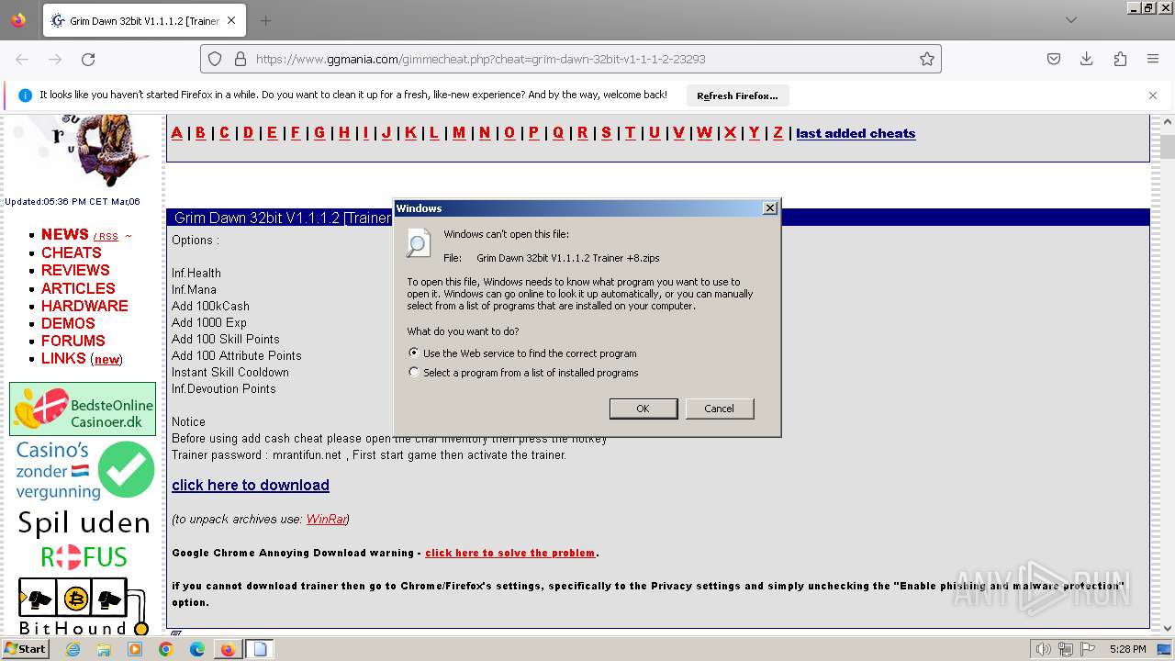Go to the CHEATS section
This screenshot has height=661, width=1175.
tap(71, 252)
